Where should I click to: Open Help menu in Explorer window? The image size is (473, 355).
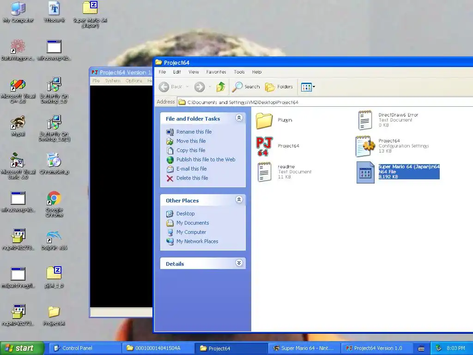click(257, 72)
